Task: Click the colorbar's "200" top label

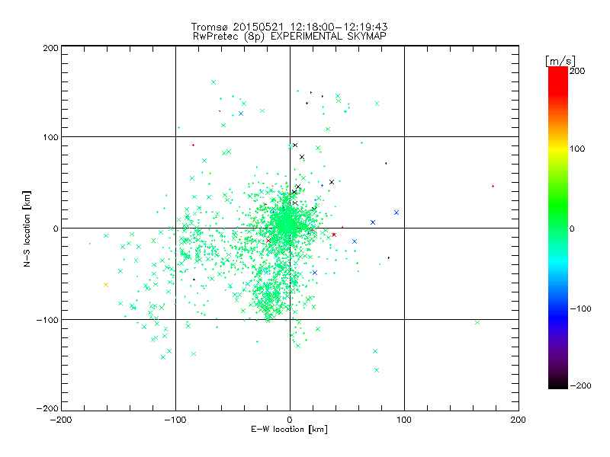Action: [577, 71]
